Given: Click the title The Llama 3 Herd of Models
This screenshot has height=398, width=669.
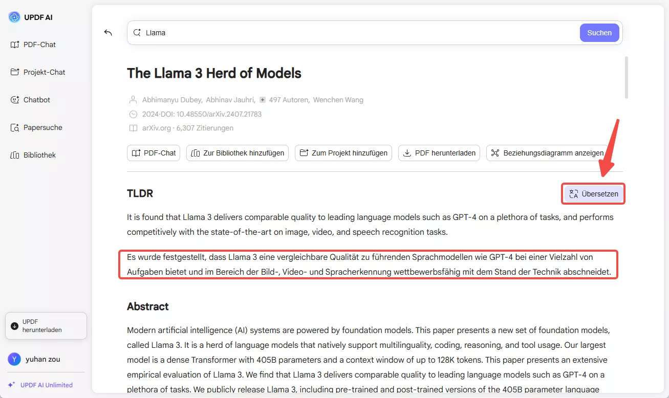Looking at the screenshot, I should tap(214, 73).
